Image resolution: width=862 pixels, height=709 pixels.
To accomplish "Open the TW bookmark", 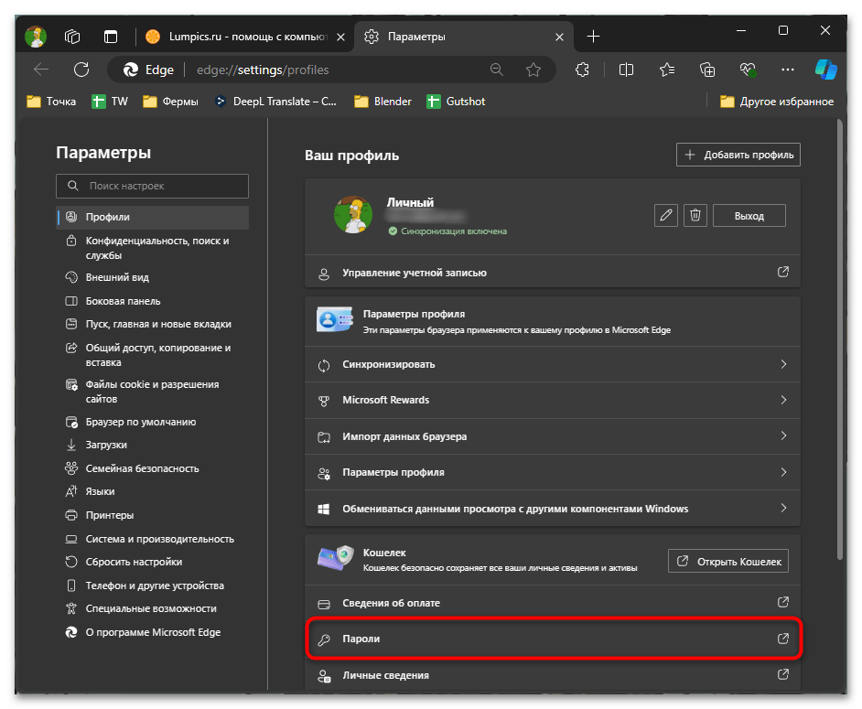I will pos(110,102).
